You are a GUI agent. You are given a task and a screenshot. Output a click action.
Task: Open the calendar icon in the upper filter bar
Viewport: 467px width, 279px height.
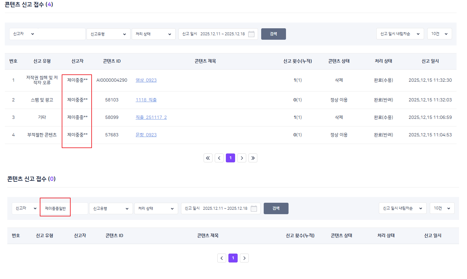coord(251,34)
